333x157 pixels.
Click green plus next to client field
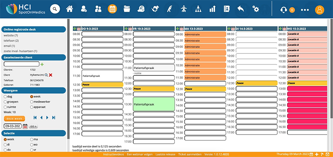pos(42,64)
